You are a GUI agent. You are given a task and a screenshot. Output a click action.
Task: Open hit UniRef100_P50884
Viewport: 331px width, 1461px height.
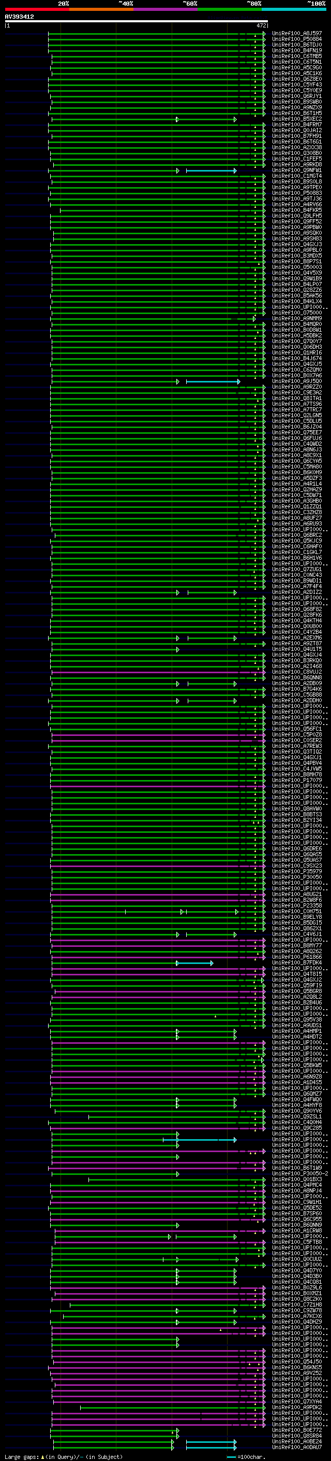point(296,39)
